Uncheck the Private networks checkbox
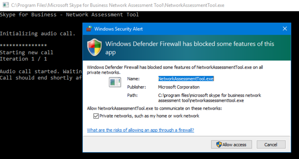 96,116
